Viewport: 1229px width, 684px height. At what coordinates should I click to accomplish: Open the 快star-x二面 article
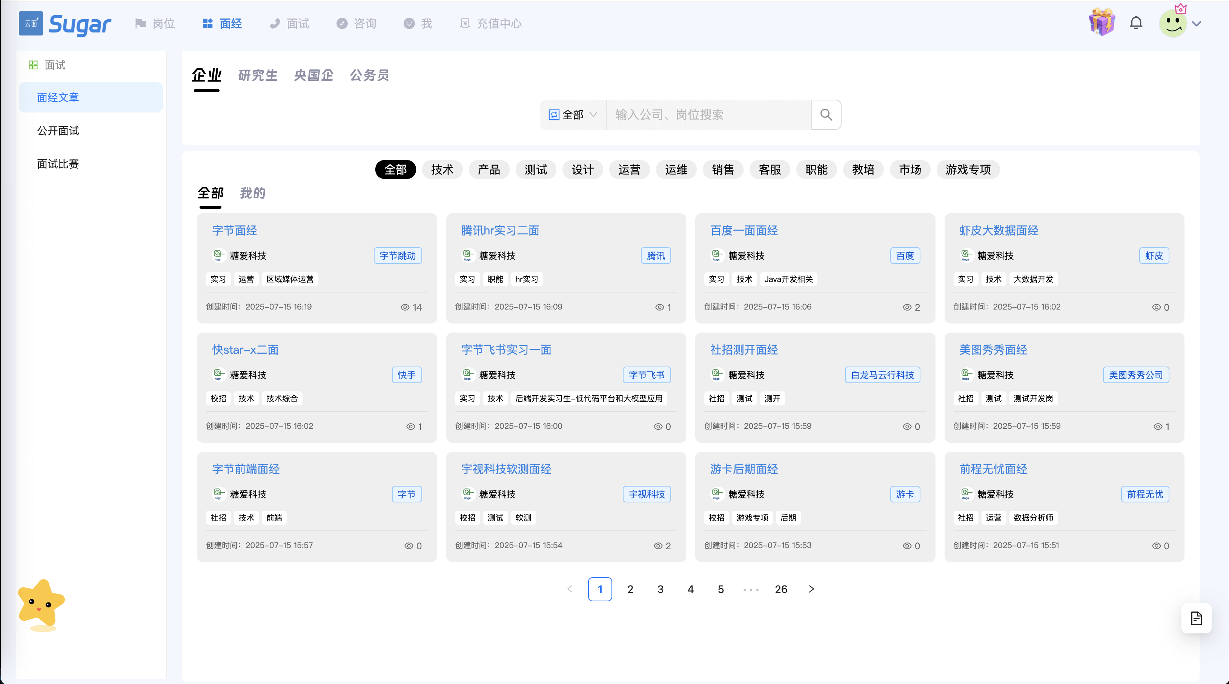click(245, 350)
